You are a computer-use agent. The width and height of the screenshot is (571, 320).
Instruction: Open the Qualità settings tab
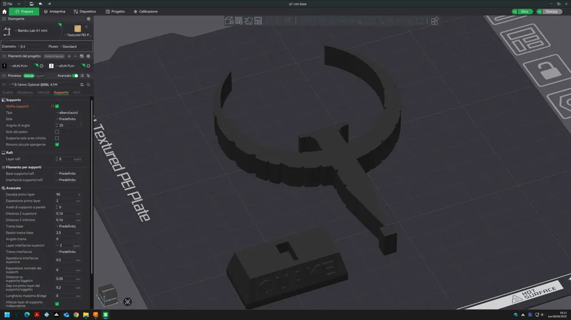click(x=7, y=93)
